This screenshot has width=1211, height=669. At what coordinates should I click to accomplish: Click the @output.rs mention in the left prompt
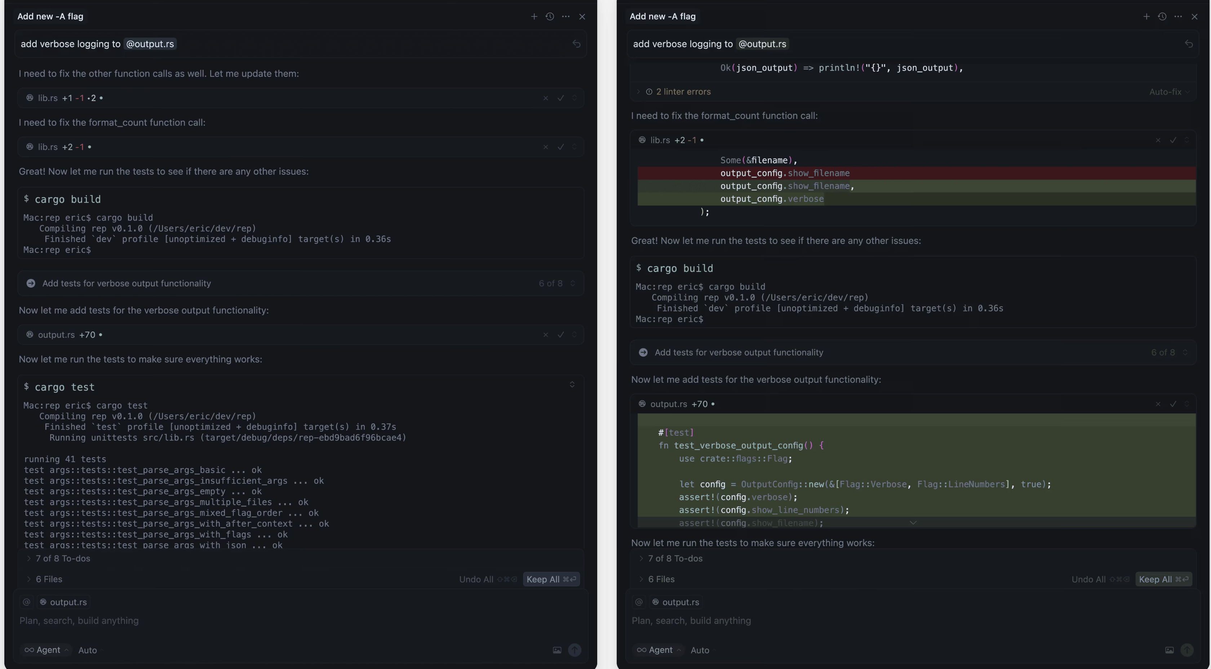[150, 44]
